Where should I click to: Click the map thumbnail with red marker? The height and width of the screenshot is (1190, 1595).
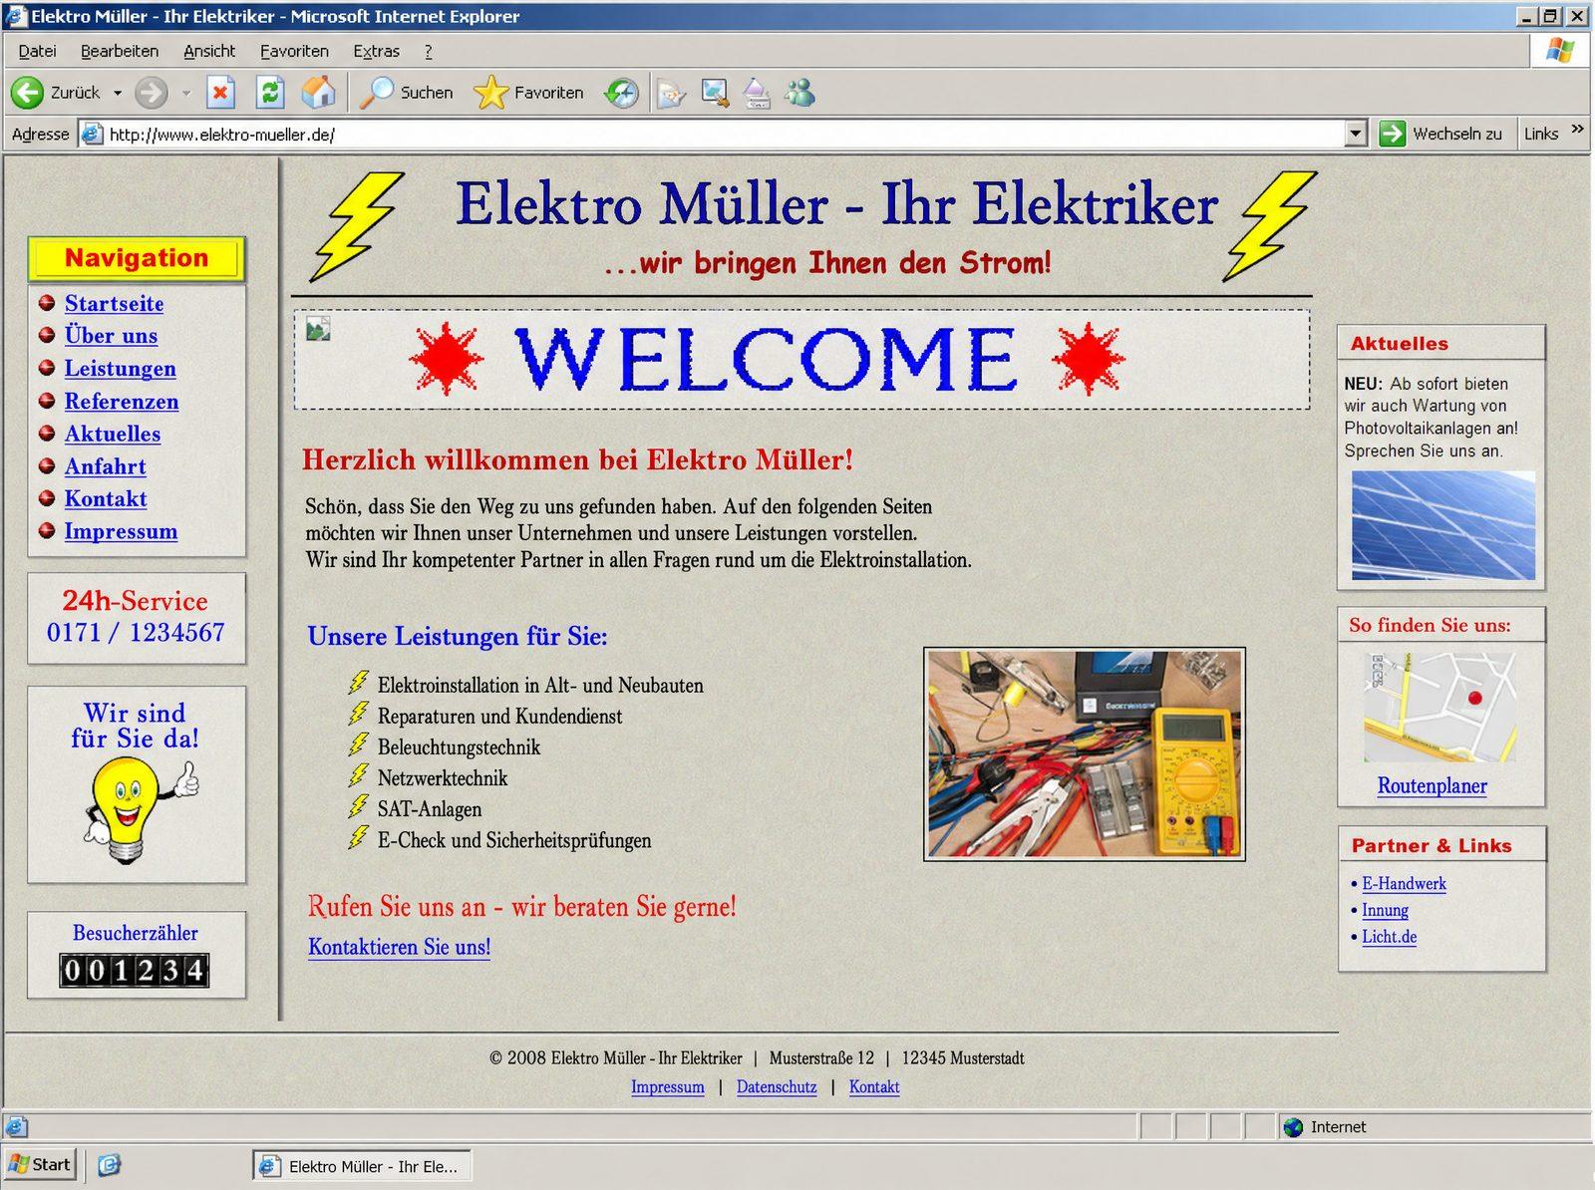[x=1439, y=708]
